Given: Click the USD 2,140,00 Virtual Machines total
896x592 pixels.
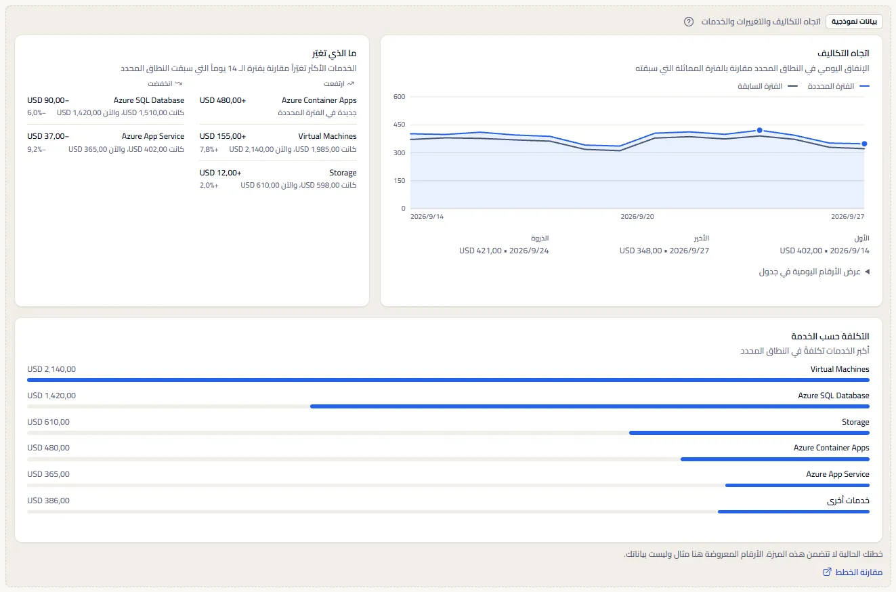Looking at the screenshot, I should (x=51, y=369).
